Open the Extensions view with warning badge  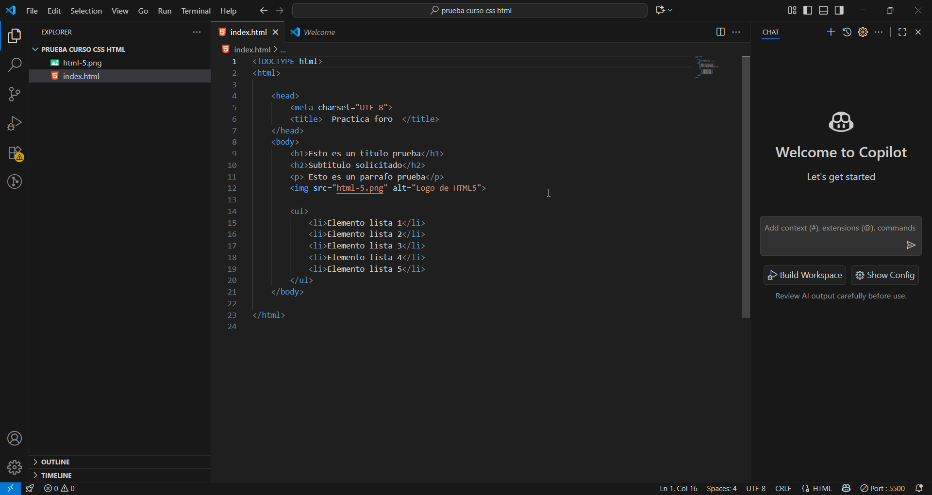pos(15,153)
